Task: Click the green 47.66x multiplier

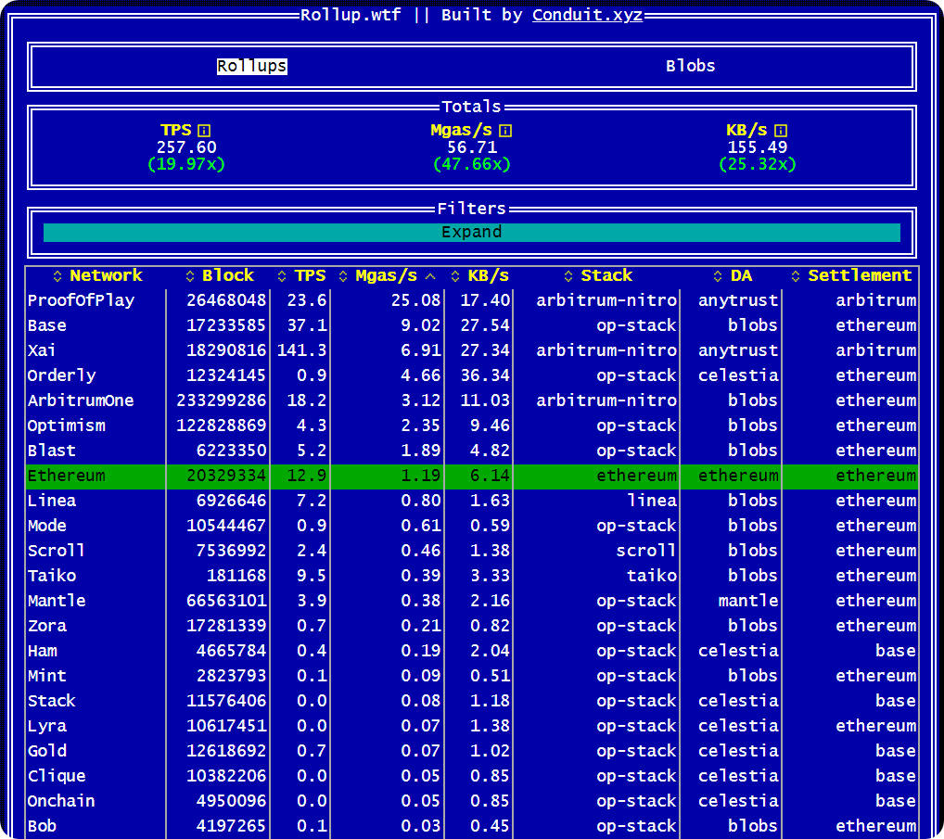Action: tap(472, 164)
